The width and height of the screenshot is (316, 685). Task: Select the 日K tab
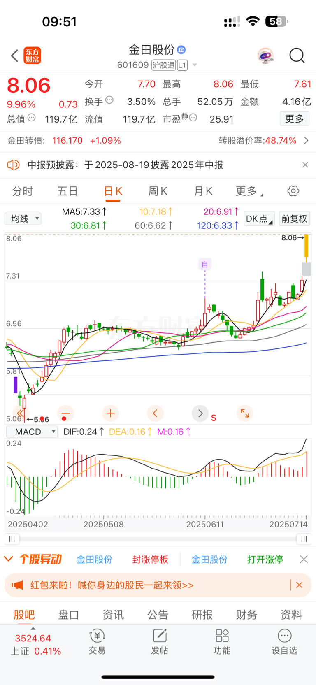tap(113, 191)
